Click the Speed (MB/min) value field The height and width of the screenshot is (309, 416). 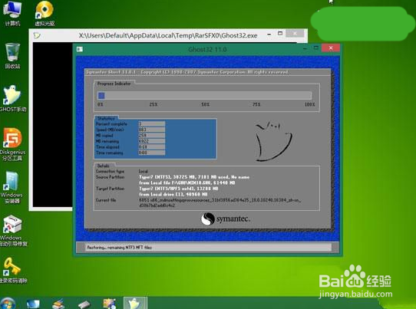click(x=152, y=130)
